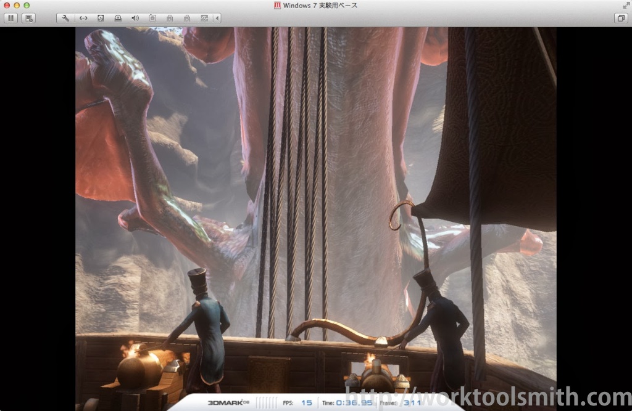Click the Frame count '311'
The height and width of the screenshot is (411, 632).
412,402
